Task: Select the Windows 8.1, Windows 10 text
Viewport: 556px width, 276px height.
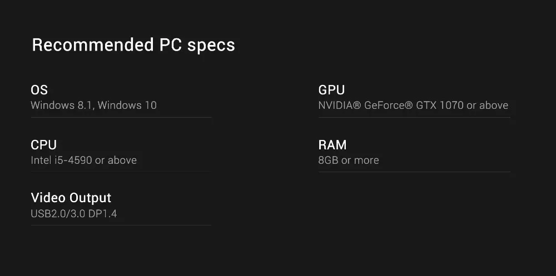Action: coord(93,105)
